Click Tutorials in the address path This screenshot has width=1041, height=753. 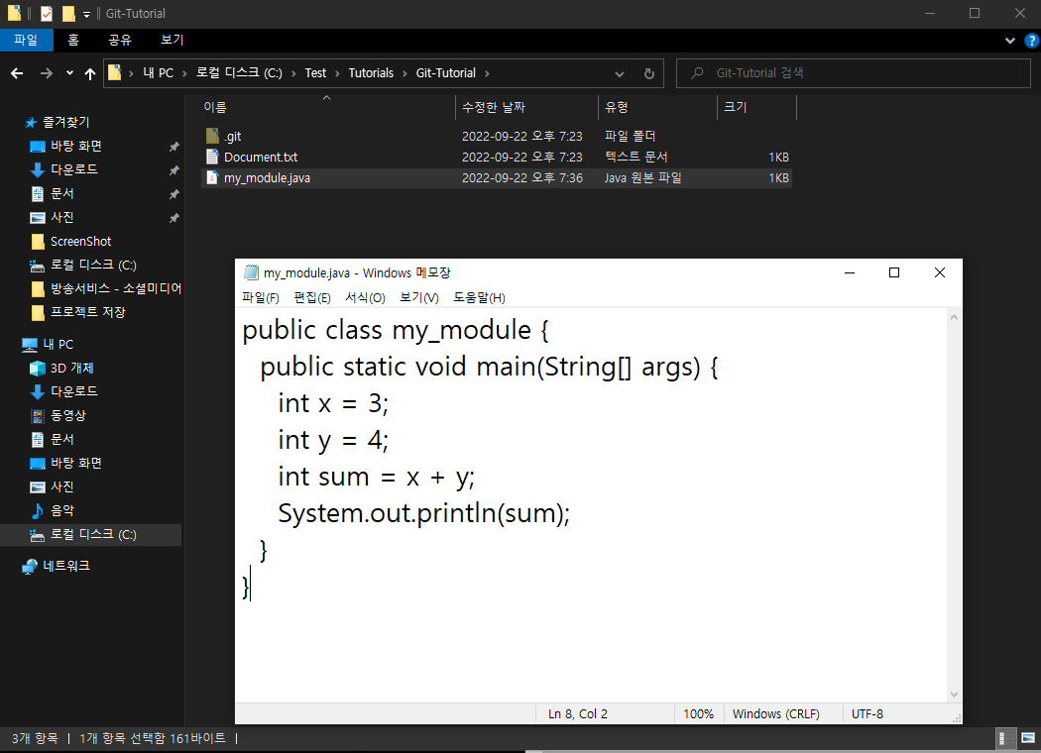coord(371,73)
